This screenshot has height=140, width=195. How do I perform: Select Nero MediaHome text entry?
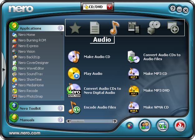tap(31, 85)
